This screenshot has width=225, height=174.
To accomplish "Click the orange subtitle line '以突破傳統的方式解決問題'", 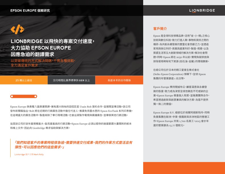I will (x=43, y=61).
